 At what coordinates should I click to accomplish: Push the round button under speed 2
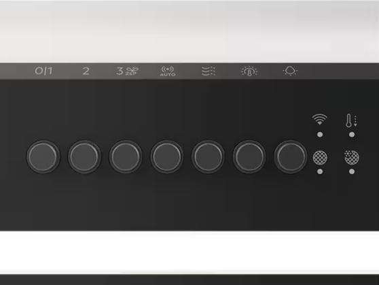(x=84, y=156)
